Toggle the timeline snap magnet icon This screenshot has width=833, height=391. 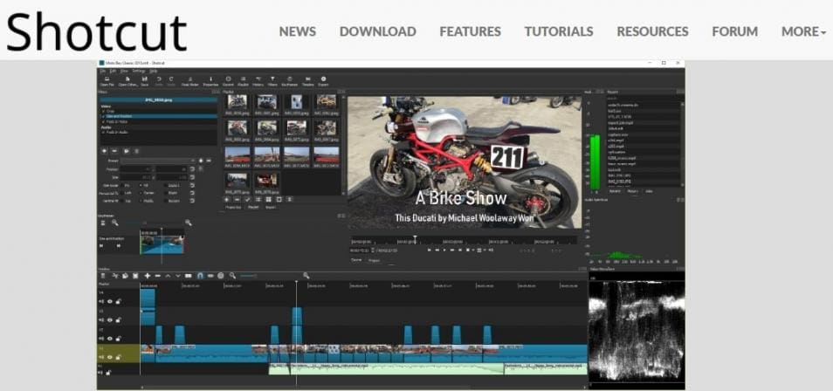200,276
